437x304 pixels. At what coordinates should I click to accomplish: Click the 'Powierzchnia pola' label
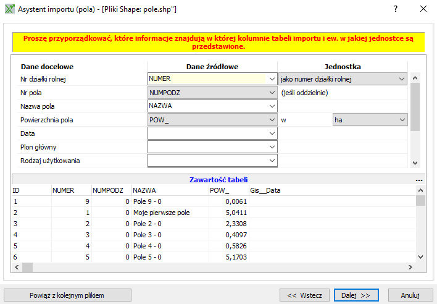point(46,120)
